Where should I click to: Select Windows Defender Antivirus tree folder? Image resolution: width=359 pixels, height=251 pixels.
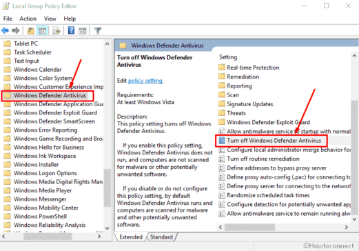[x=45, y=95]
